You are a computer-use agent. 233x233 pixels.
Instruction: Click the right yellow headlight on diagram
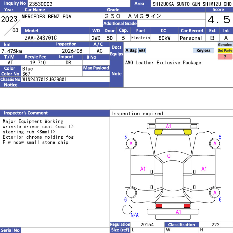click(187, 132)
